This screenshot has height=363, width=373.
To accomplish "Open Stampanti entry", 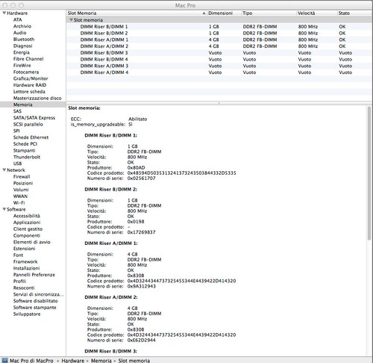I will 24,150.
